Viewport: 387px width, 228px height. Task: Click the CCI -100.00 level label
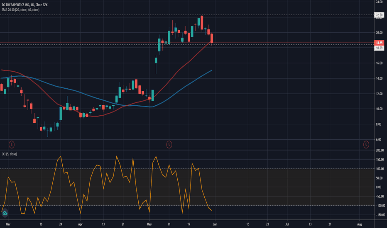click(x=380, y=206)
